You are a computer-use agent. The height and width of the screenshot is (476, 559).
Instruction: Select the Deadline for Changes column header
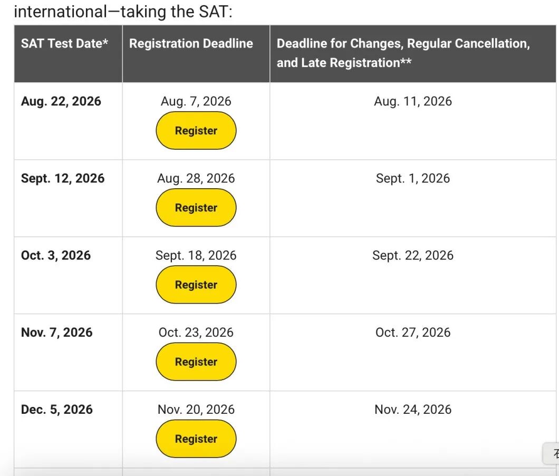[413, 54]
